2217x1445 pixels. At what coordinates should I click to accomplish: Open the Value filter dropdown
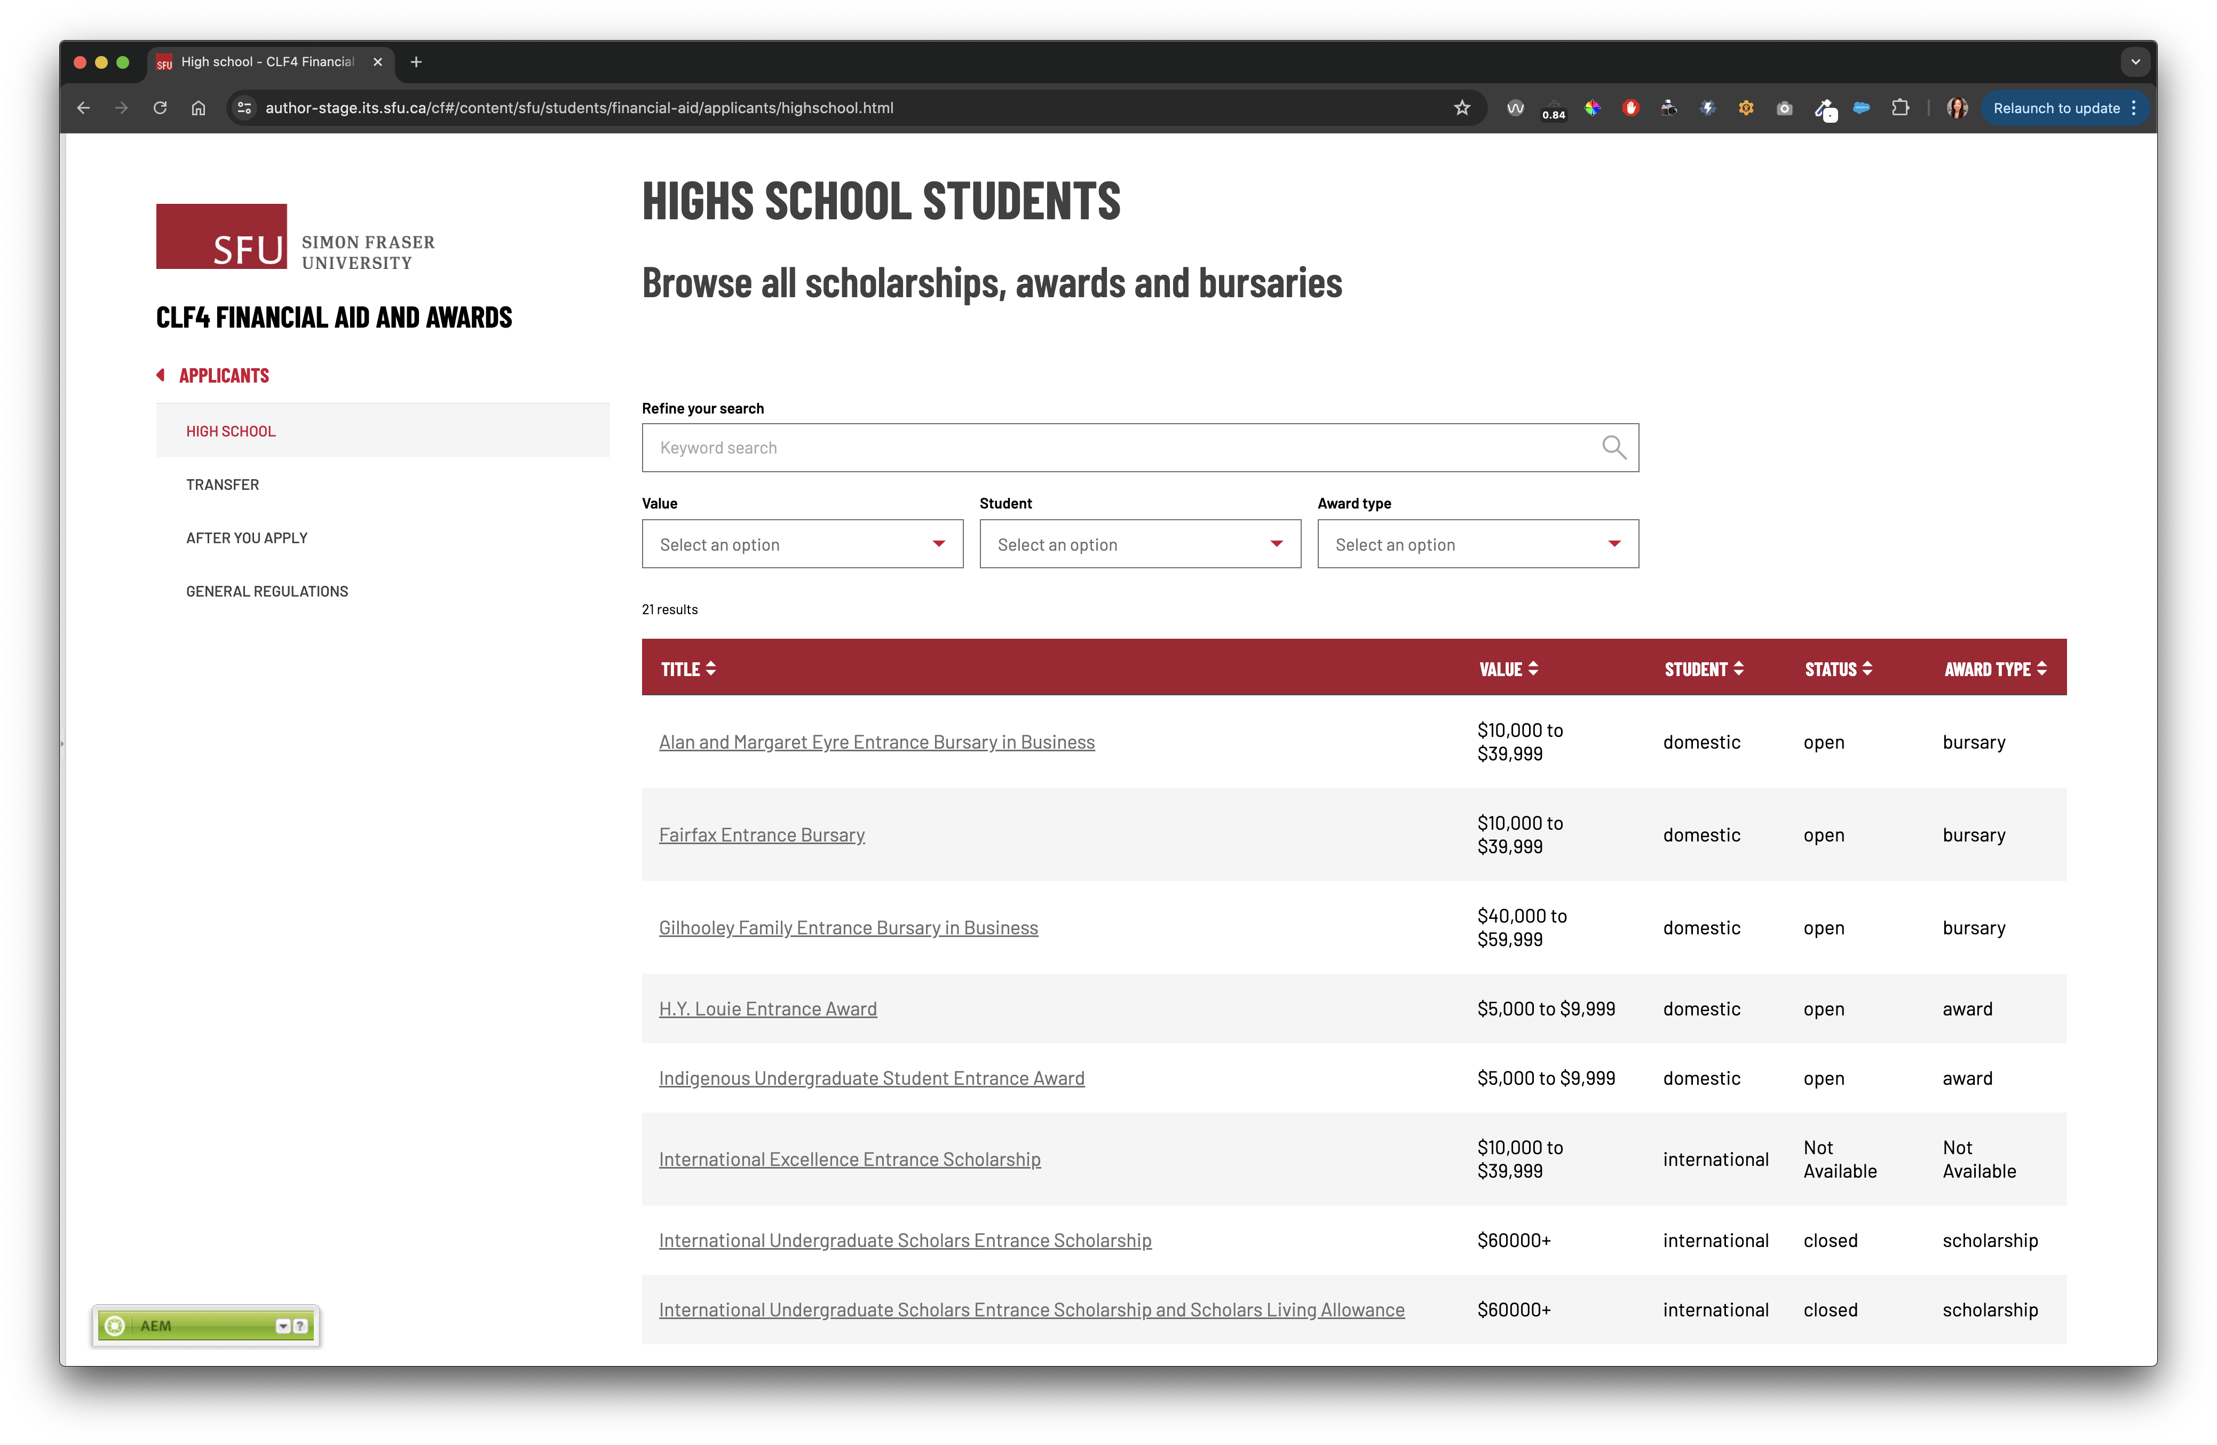point(802,545)
